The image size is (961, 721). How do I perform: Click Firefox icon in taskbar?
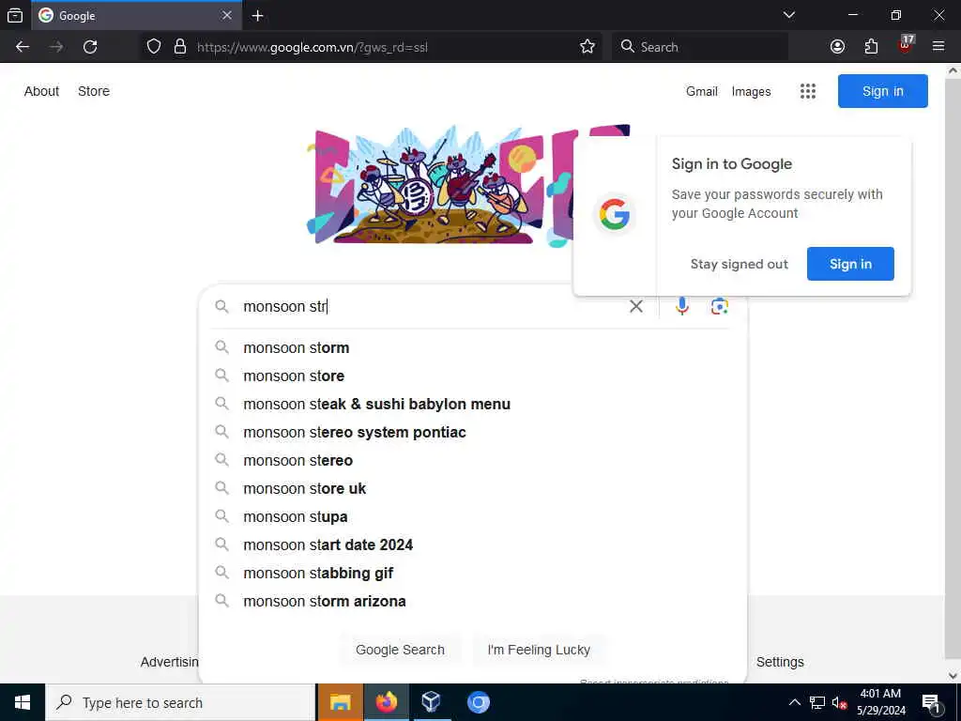[386, 702]
